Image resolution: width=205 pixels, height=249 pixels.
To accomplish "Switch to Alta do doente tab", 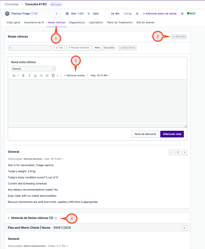I will click(x=145, y=23).
